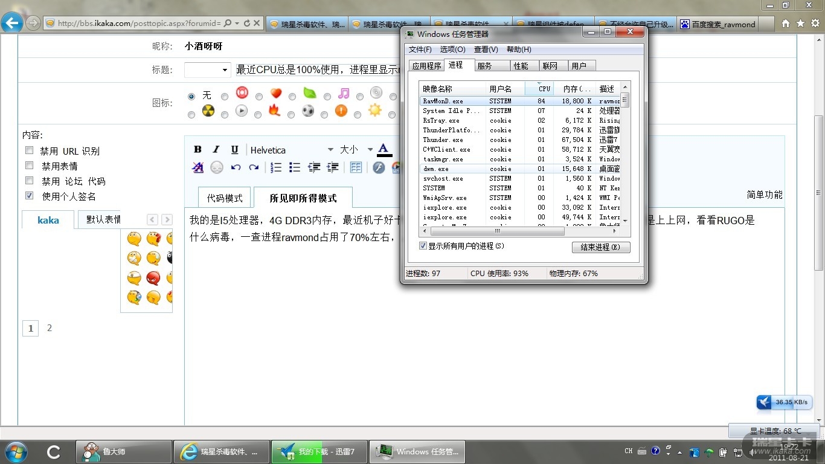Stop loading the page in address bar
The image size is (825, 464).
coord(257,24)
